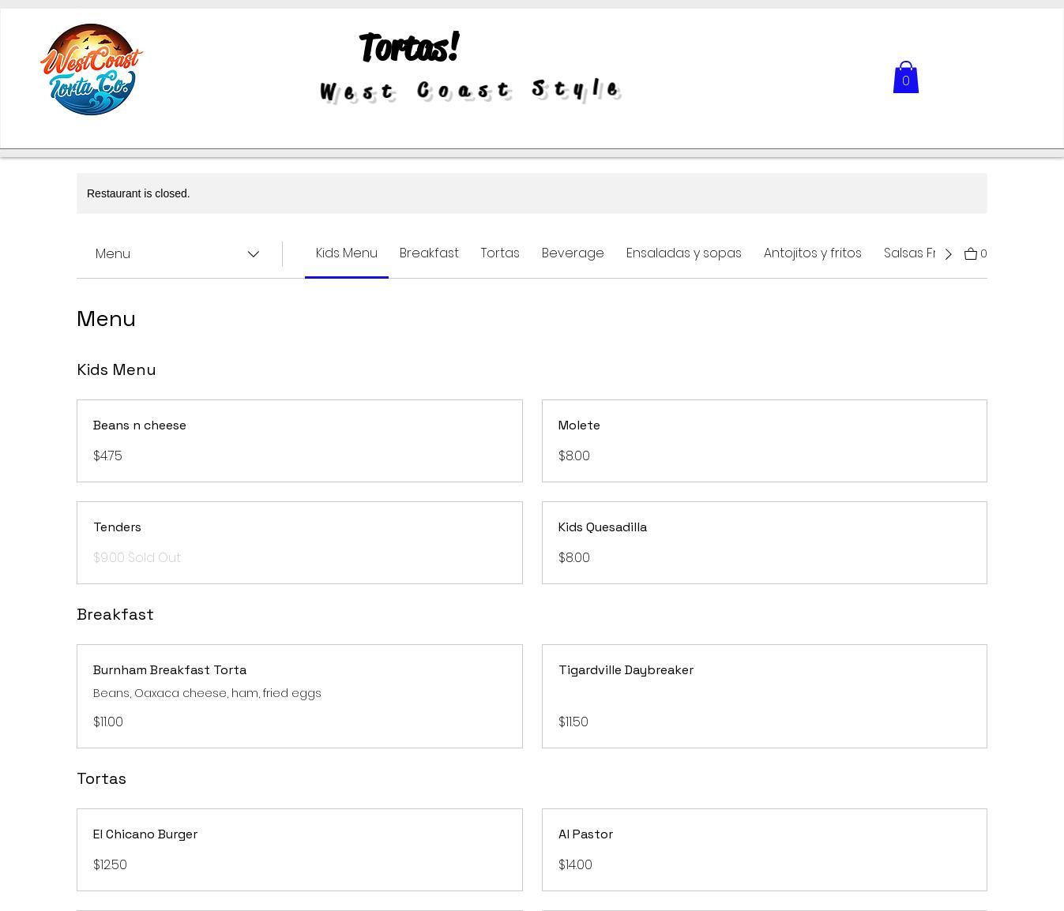Jump to Antojitos y fritos tab

812,253
